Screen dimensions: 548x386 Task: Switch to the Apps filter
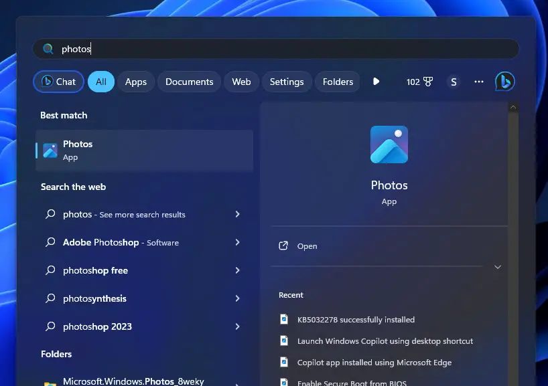click(x=136, y=82)
